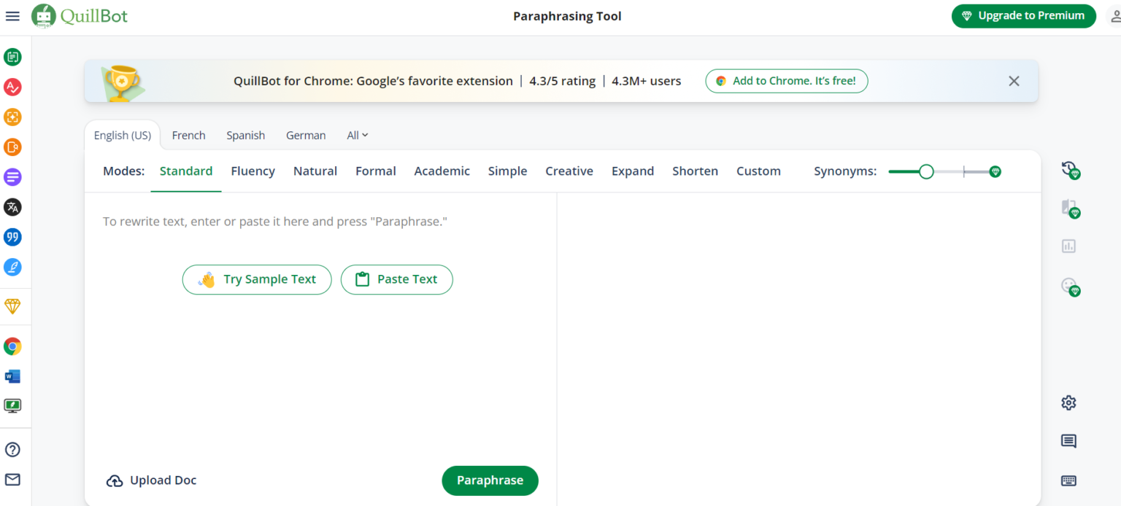Click the Synonyms slider handle

[926, 171]
